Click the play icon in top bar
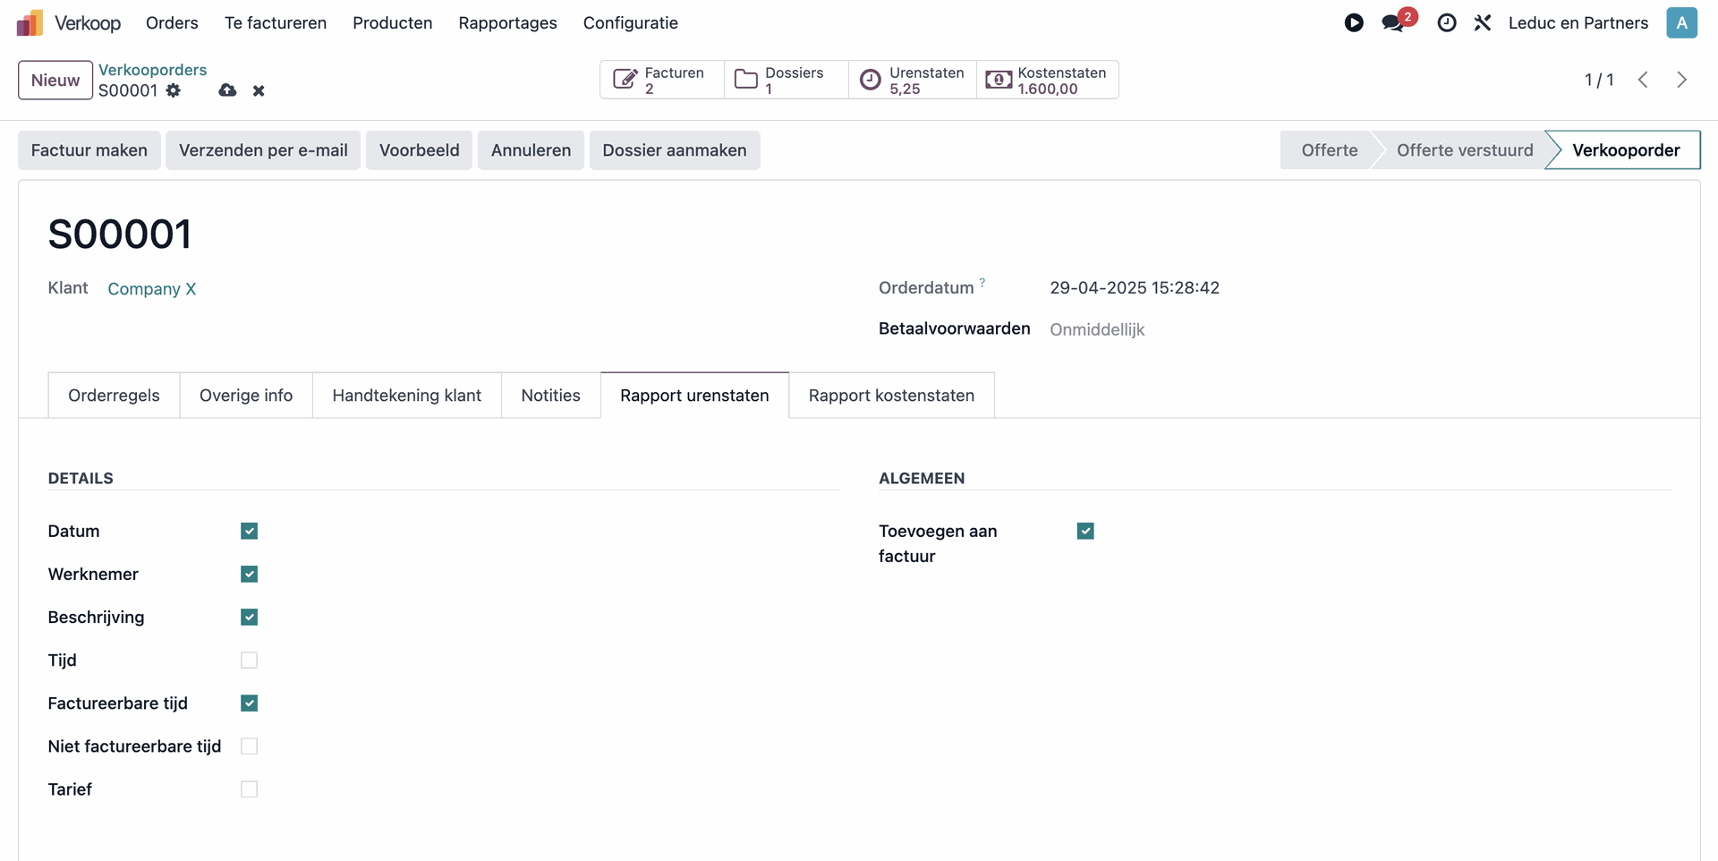 point(1354,23)
